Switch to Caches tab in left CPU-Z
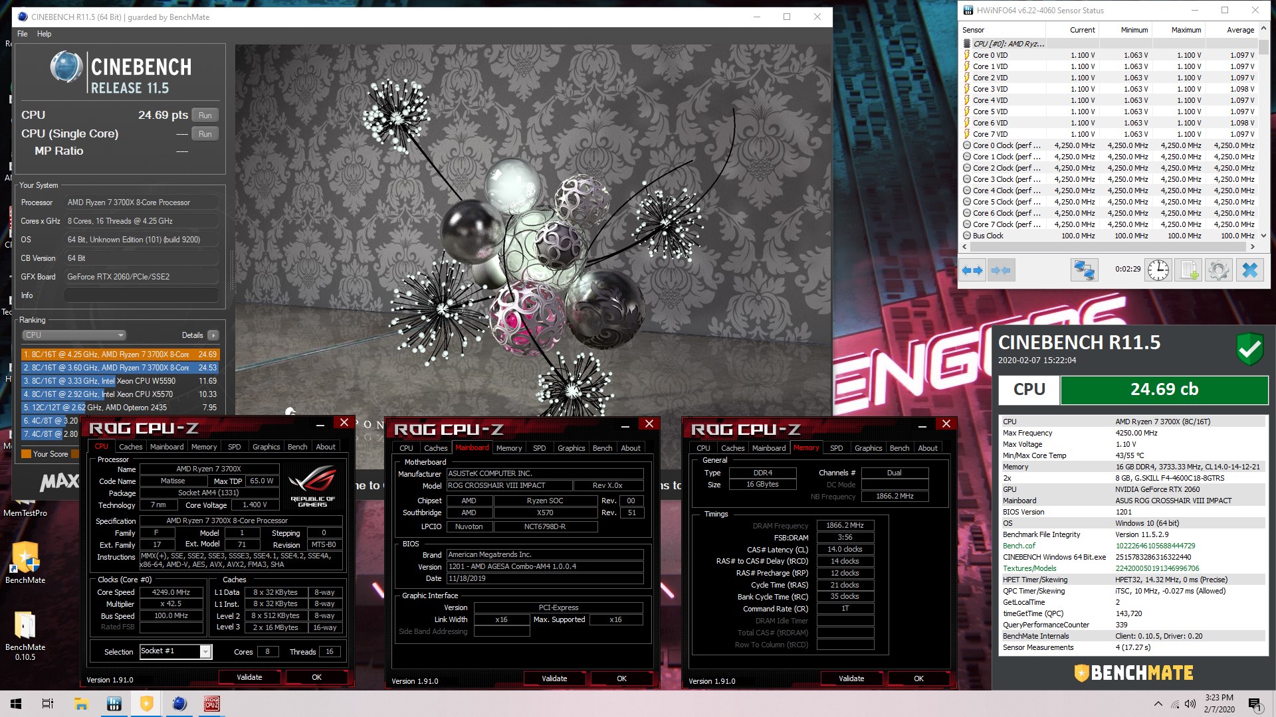The width and height of the screenshot is (1276, 717). click(130, 447)
